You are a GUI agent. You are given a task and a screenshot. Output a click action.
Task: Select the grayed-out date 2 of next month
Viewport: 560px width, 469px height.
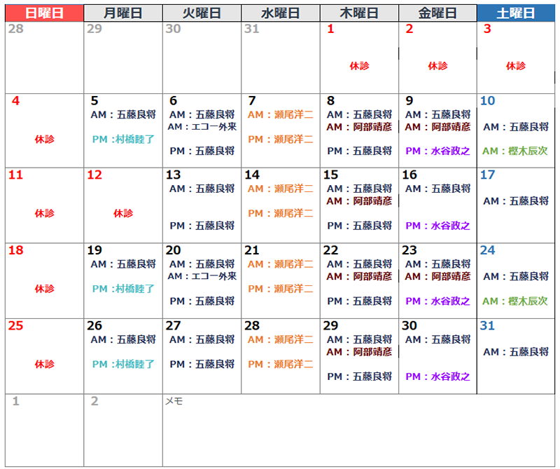[x=94, y=401]
